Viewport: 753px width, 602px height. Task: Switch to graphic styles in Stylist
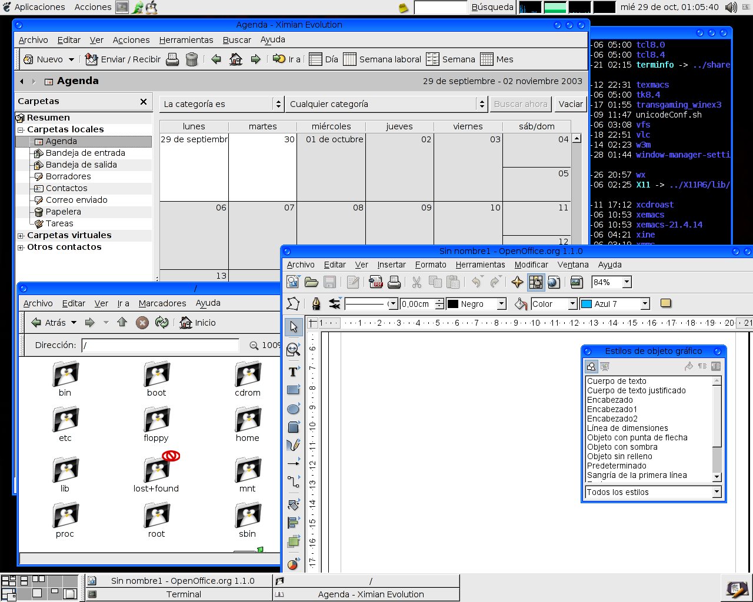pos(591,366)
